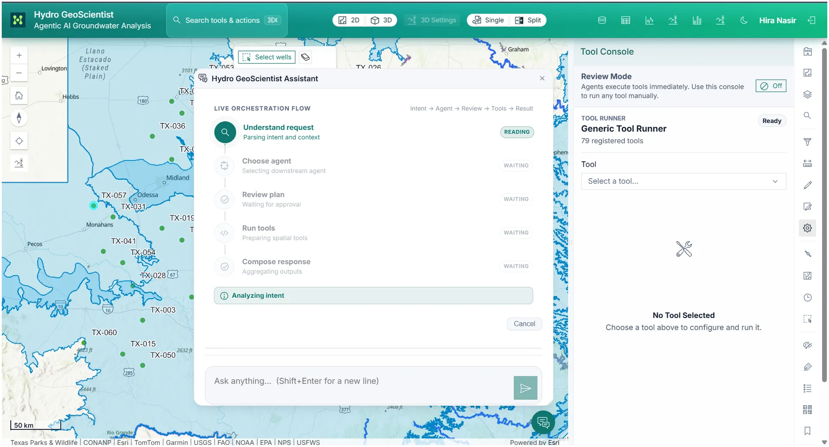
Task: Open the clock time icon in the sidebar
Action: coord(807,297)
